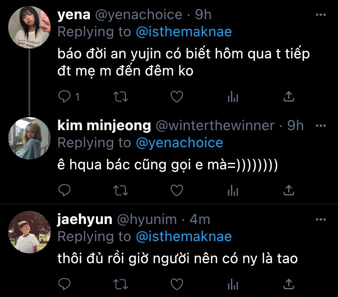Share kim minjeong's tweet
The image size is (338, 297).
click(288, 190)
